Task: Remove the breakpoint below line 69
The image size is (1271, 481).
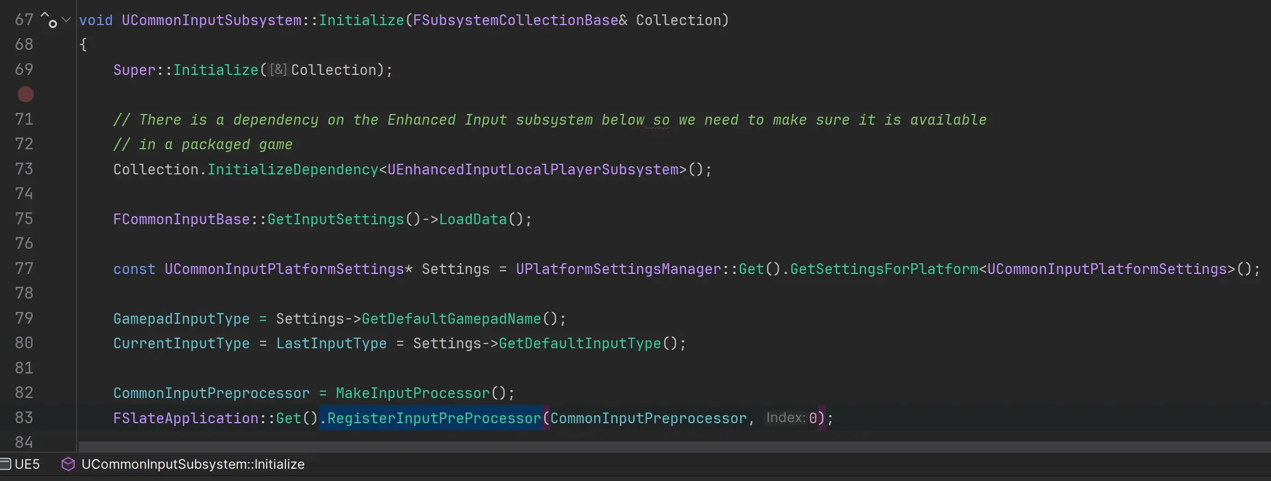Action: click(x=25, y=94)
